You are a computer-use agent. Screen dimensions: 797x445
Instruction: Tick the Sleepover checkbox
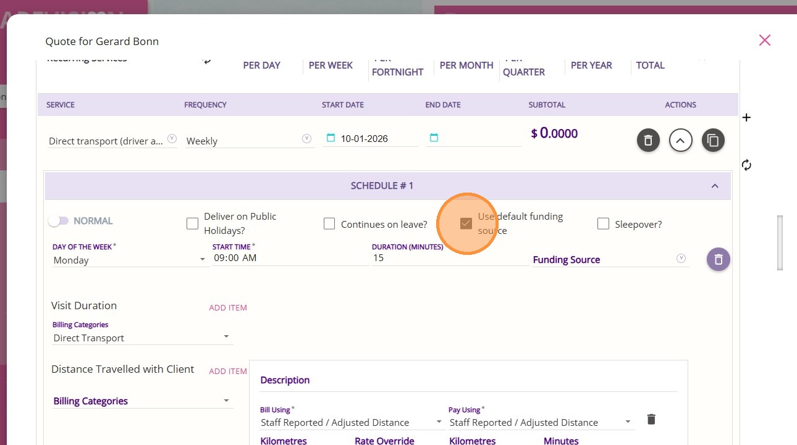click(603, 223)
